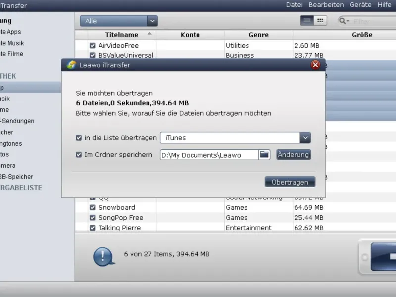Click the Änderung button

[294, 155]
